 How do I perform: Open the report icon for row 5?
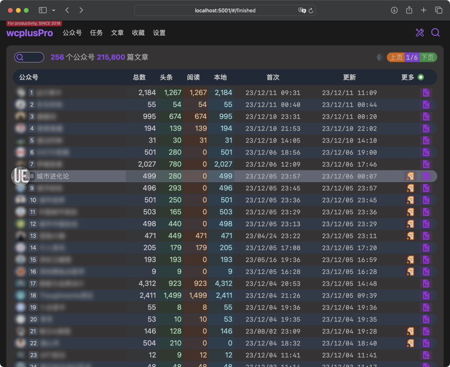click(426, 140)
